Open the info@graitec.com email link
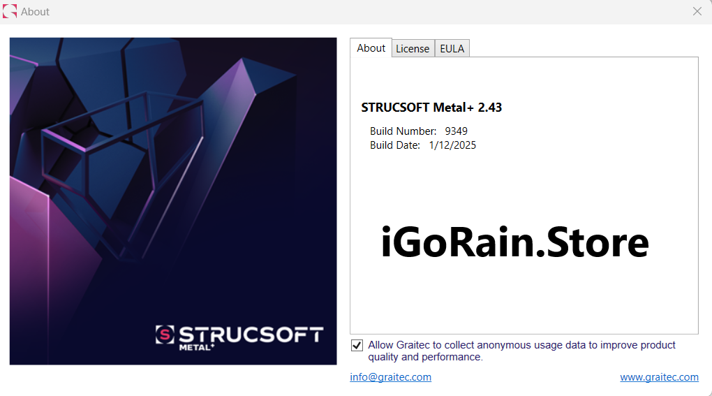The image size is (712, 396). 390,377
